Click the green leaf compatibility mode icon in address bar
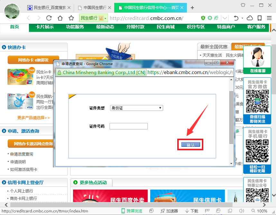The width and height of the screenshot is (276, 215). (216, 18)
